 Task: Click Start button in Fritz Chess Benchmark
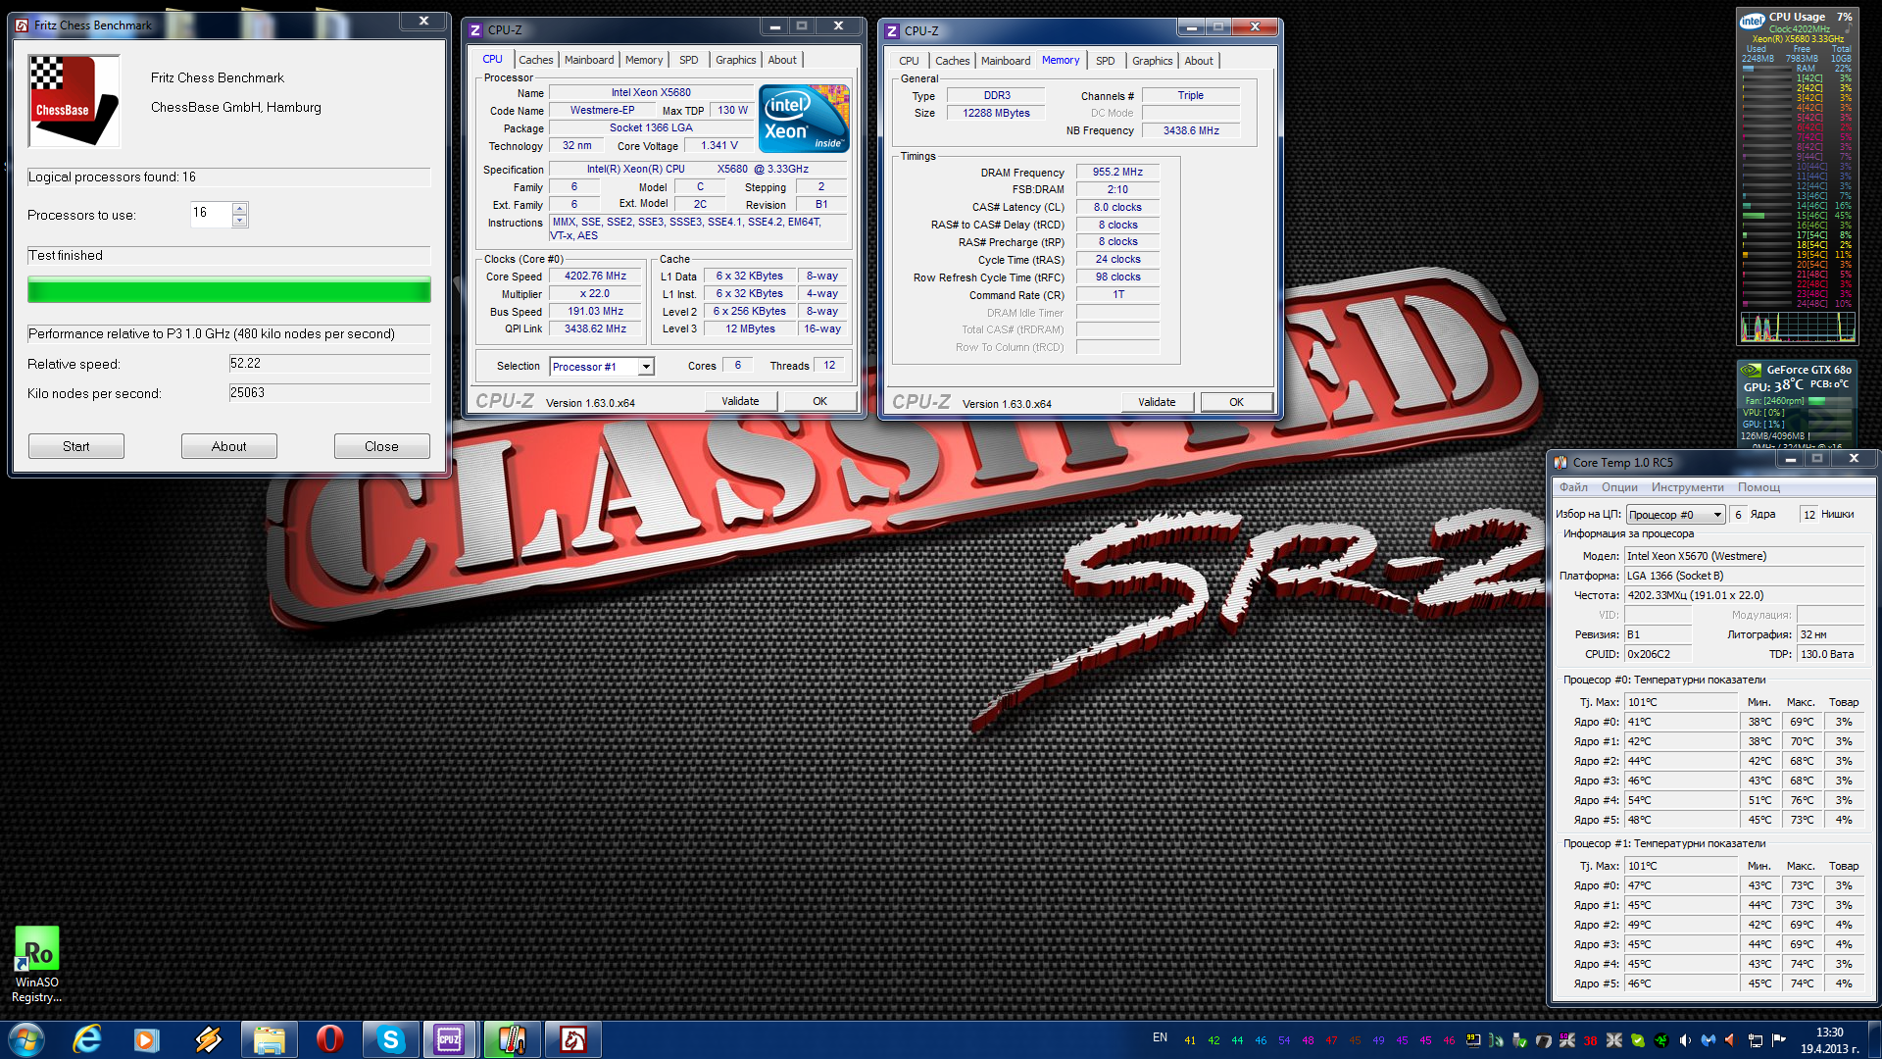[x=76, y=446]
